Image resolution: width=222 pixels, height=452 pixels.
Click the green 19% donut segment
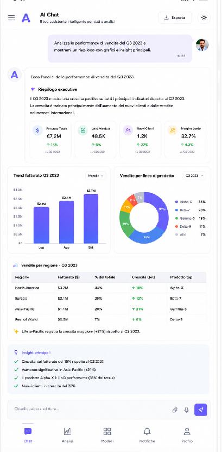pyautogui.click(x=125, y=224)
